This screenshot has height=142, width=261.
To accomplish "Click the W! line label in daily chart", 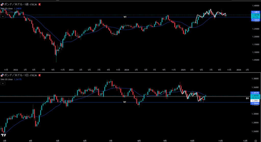I will pos(125,102).
